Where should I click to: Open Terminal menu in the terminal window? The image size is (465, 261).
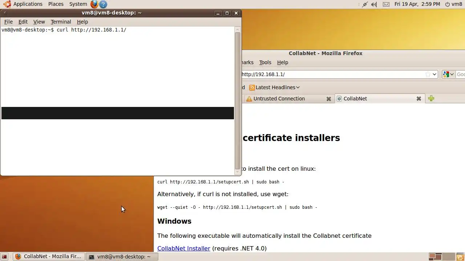coord(61,22)
